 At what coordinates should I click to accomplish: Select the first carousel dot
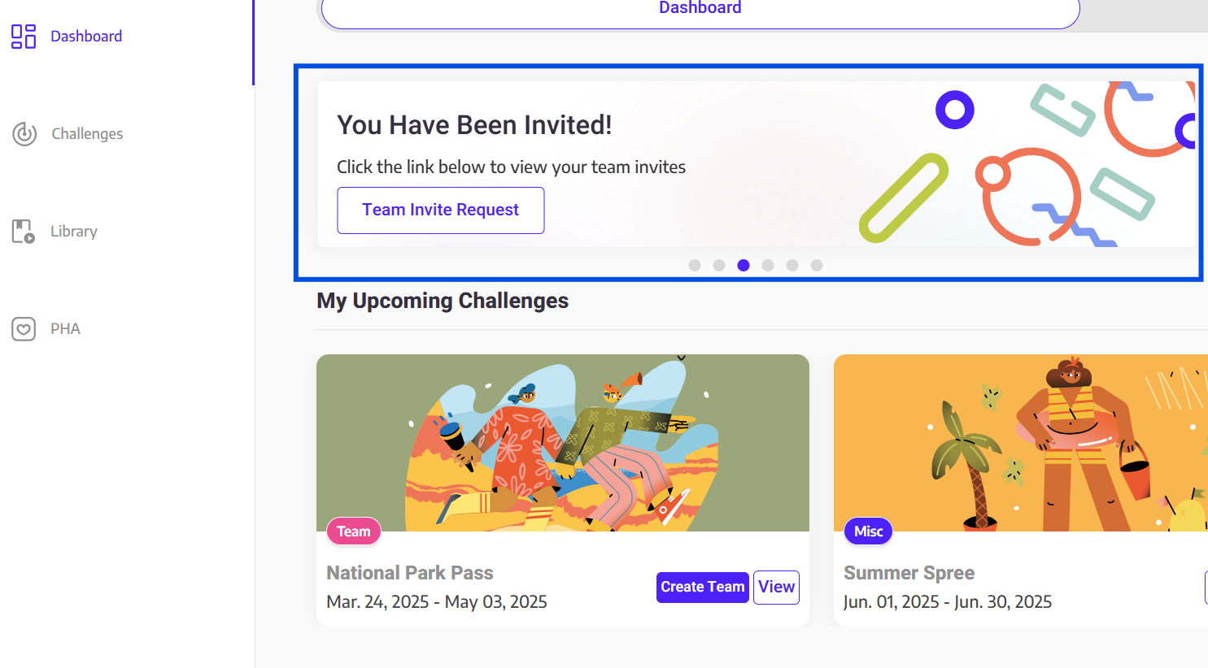click(x=695, y=265)
